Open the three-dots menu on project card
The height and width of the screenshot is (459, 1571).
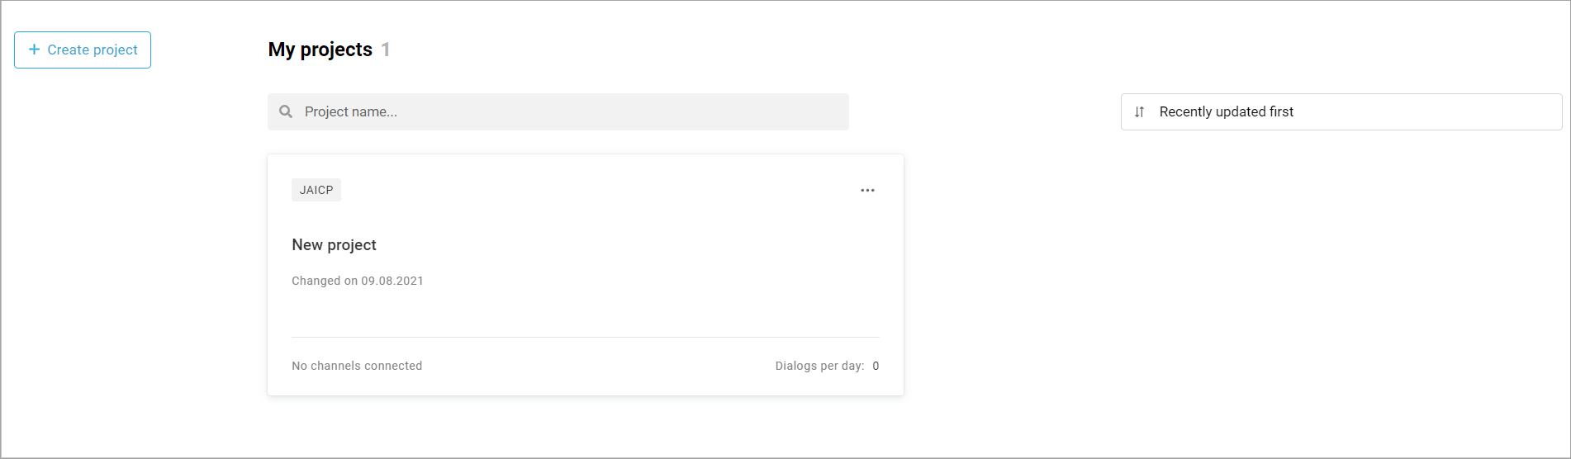pyautogui.click(x=867, y=190)
